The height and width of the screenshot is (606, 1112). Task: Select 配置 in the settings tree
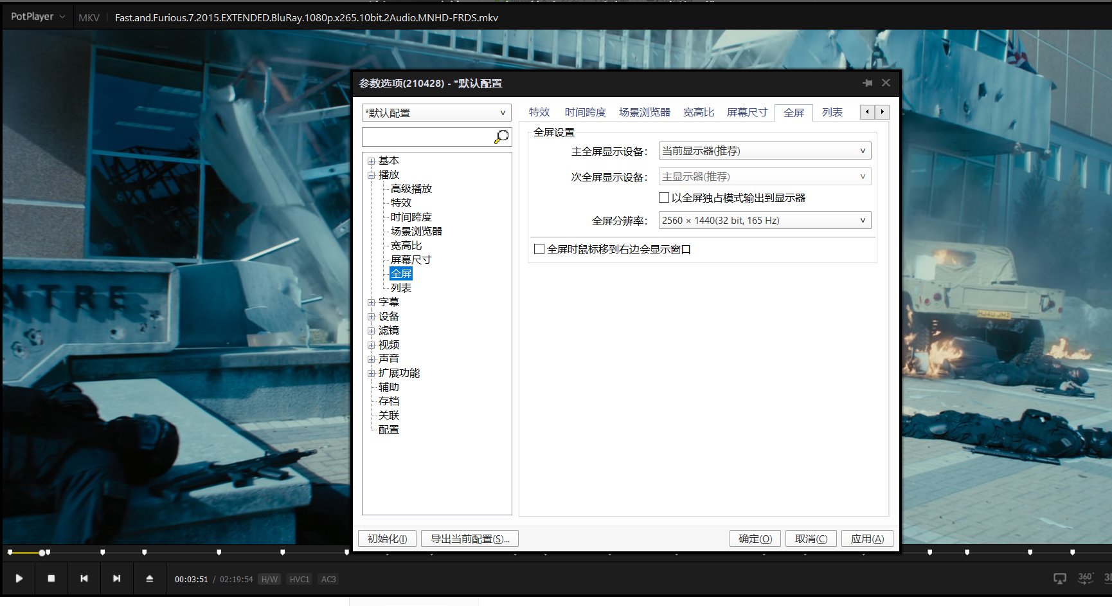389,429
